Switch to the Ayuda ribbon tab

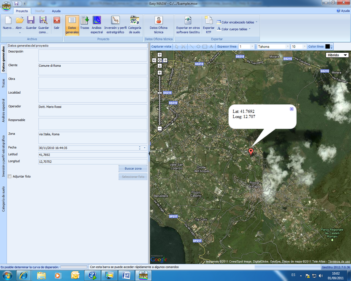click(x=56, y=11)
